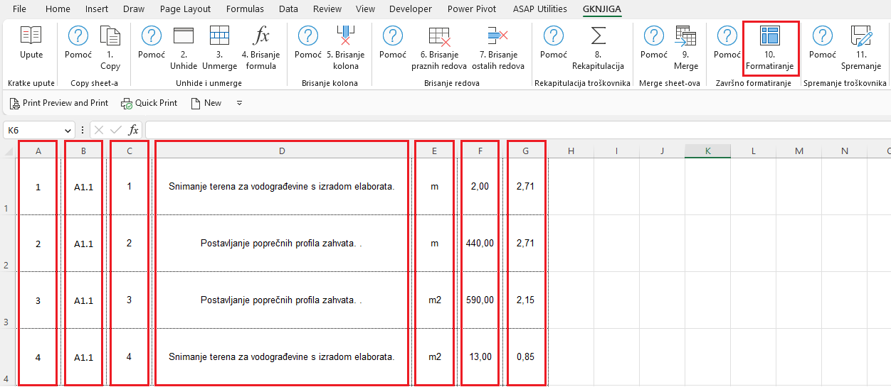This screenshot has width=891, height=387.
Task: Click the 9. Merge sheets icon
Action: point(686,36)
